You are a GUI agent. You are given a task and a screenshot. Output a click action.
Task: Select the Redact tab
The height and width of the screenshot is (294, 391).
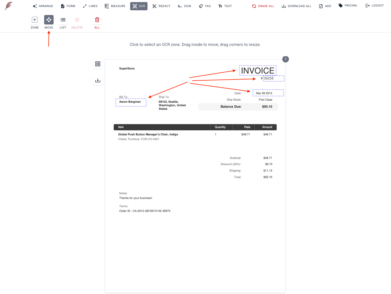[161, 6]
